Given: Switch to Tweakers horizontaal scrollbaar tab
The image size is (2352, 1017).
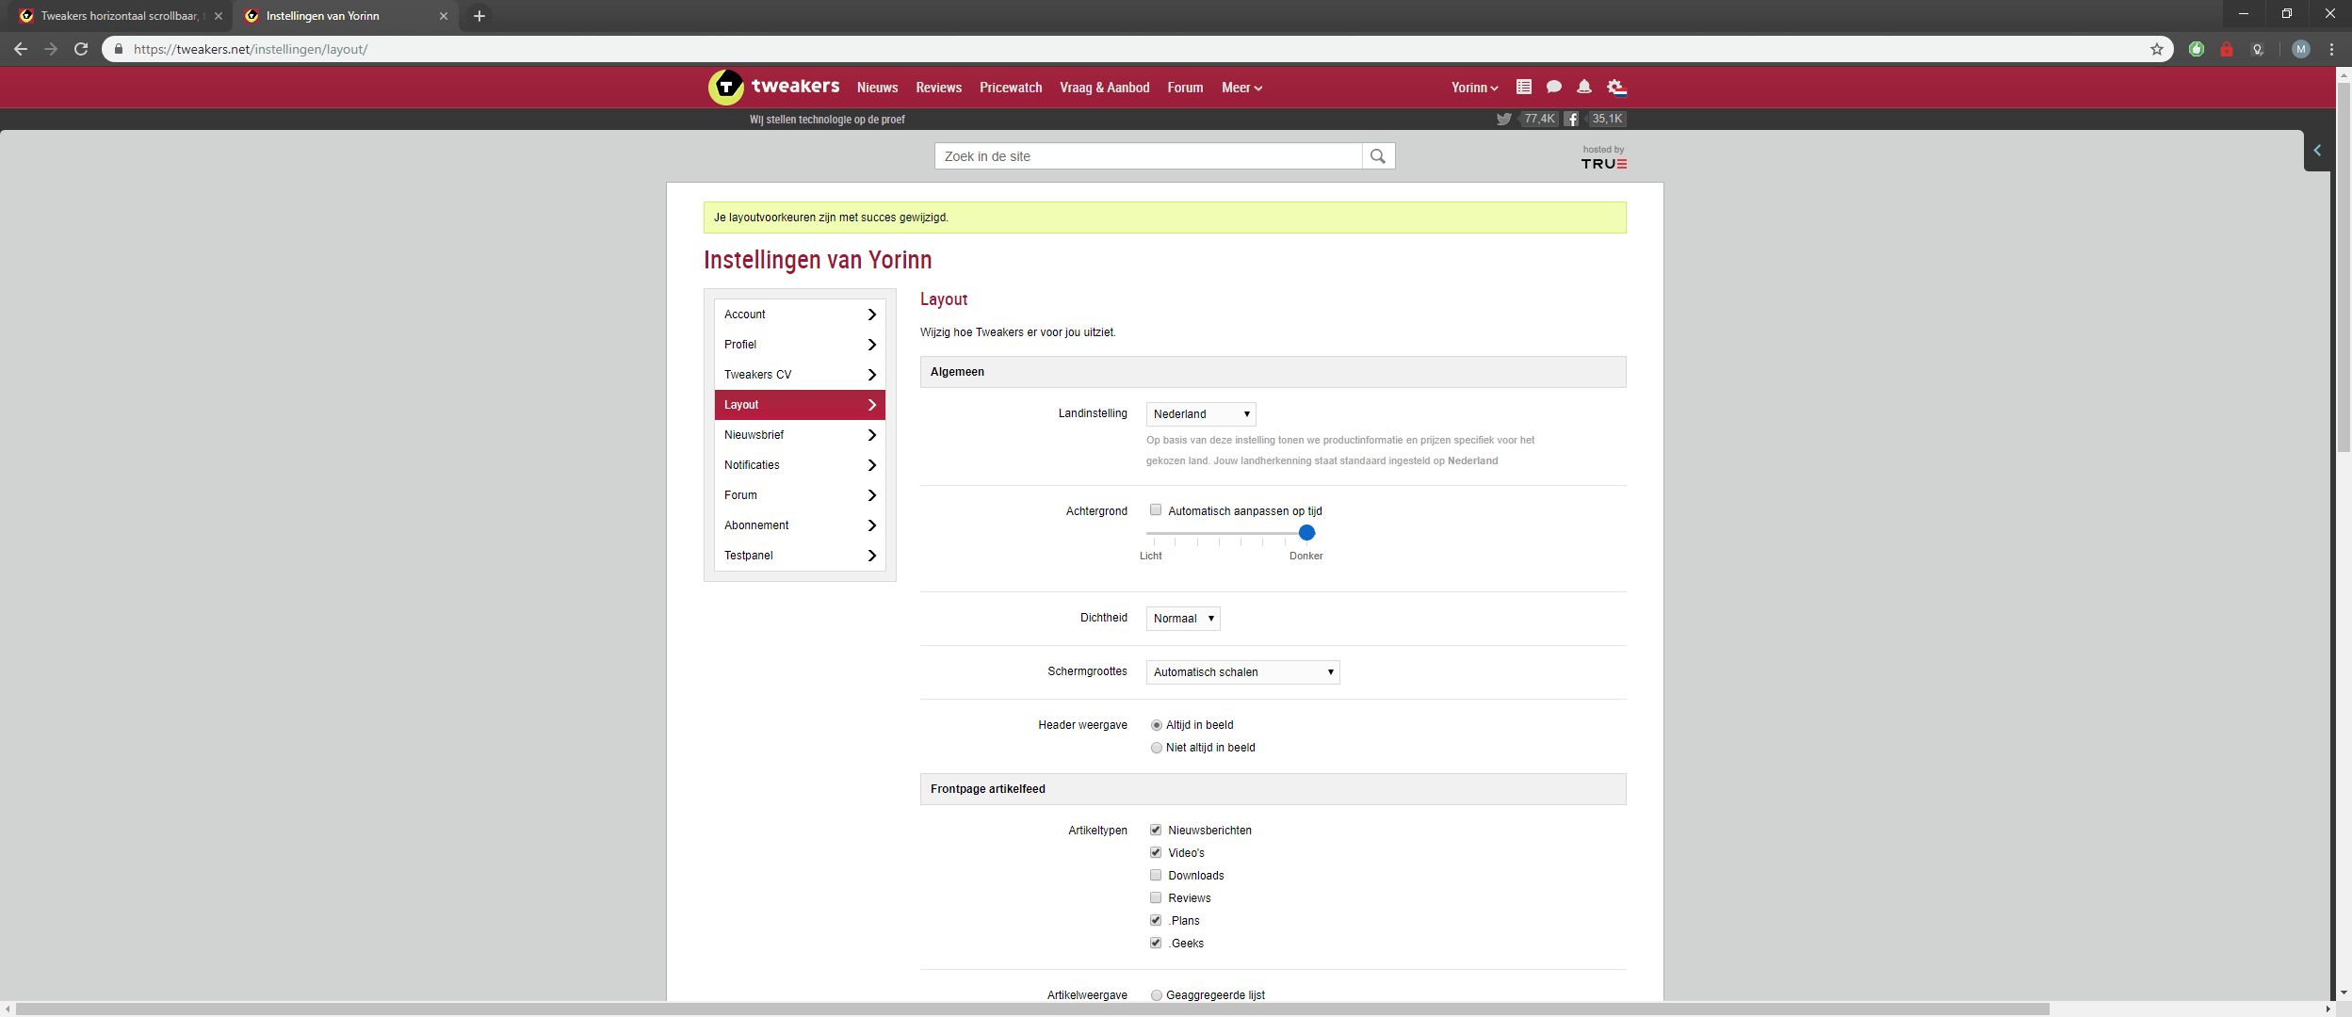Looking at the screenshot, I should pos(118,16).
